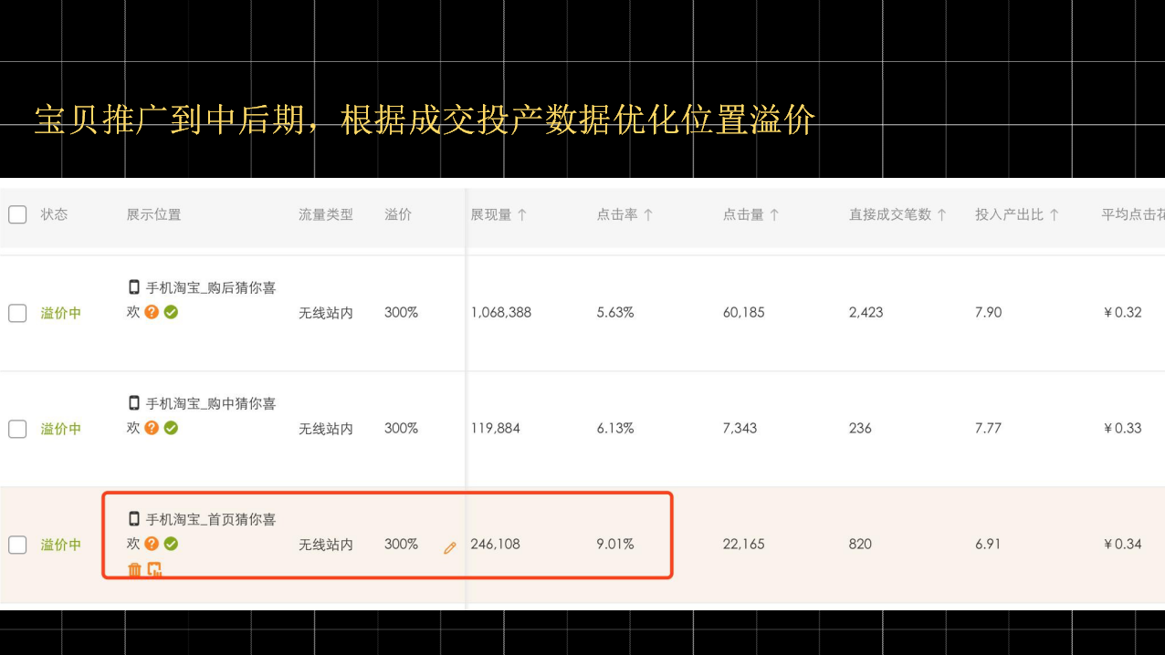Click orange help icon in 购后猜你喜欢 row
Viewport: 1165px width, 655px height.
(x=152, y=311)
